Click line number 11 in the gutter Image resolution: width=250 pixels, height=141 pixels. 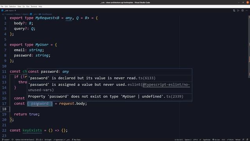pos(4,71)
